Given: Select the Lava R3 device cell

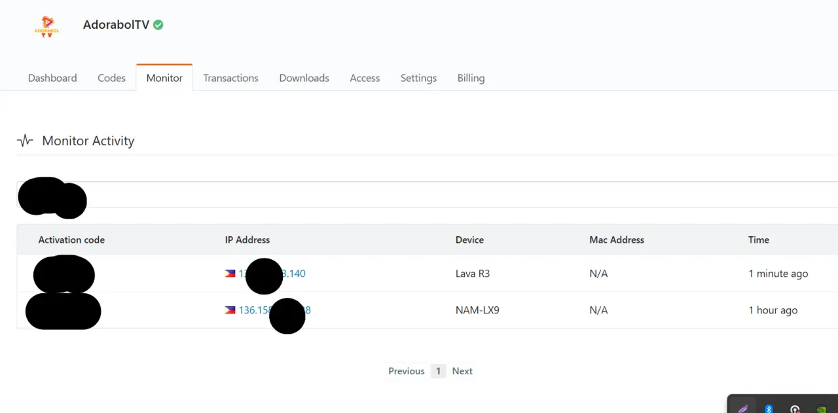Looking at the screenshot, I should click(x=473, y=274).
